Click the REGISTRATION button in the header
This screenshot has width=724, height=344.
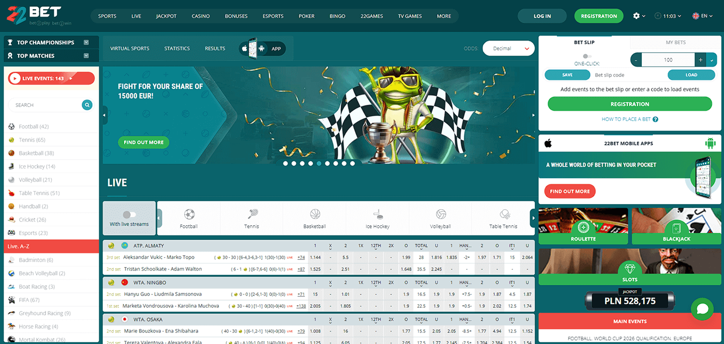coord(598,16)
